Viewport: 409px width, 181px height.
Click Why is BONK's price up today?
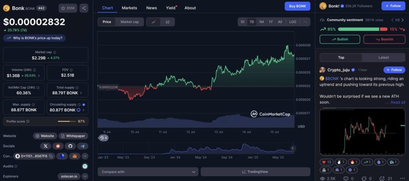pyautogui.click(x=34, y=38)
